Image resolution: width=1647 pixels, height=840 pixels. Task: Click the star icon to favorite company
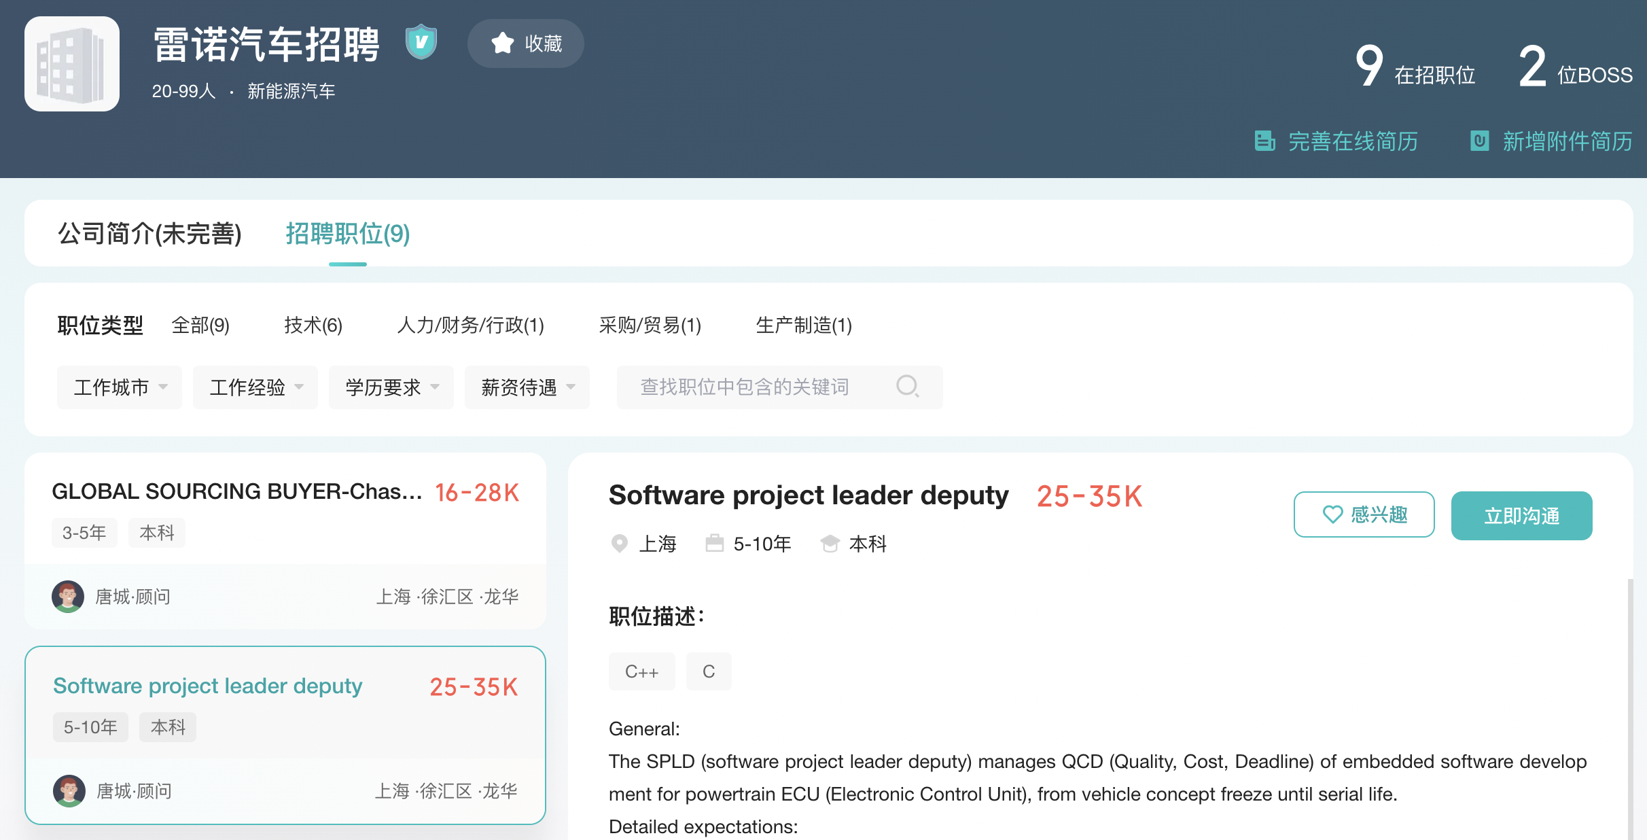[x=502, y=43]
